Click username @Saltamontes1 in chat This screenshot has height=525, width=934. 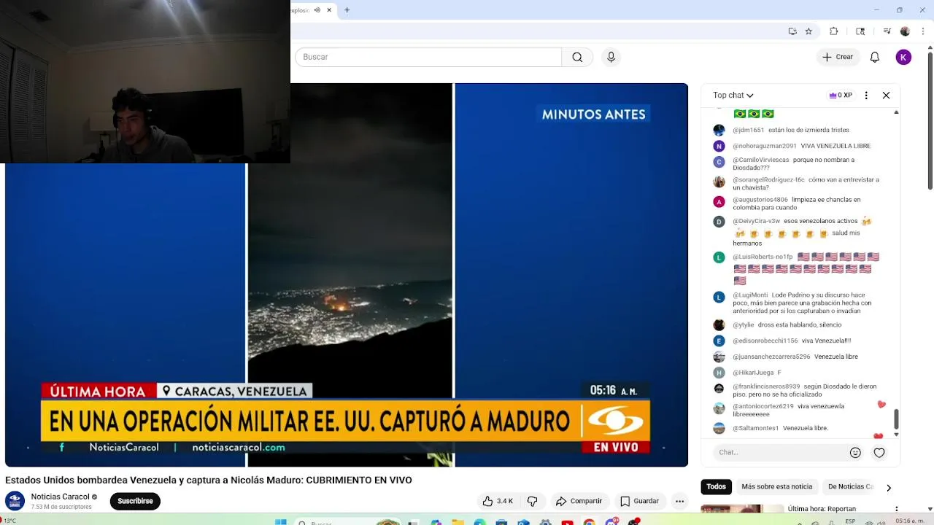(755, 428)
